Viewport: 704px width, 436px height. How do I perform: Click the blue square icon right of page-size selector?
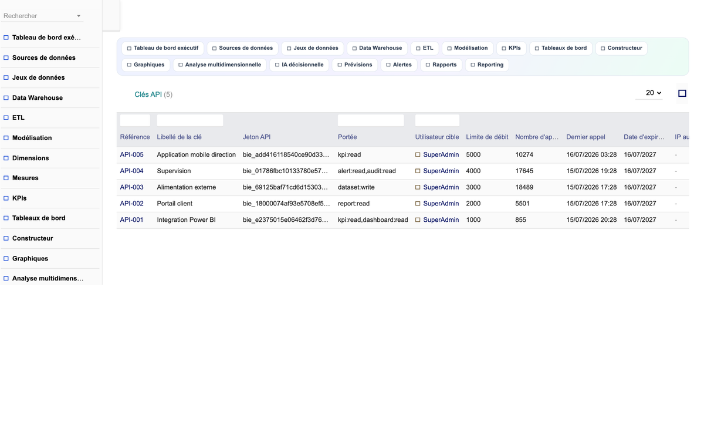click(x=682, y=93)
